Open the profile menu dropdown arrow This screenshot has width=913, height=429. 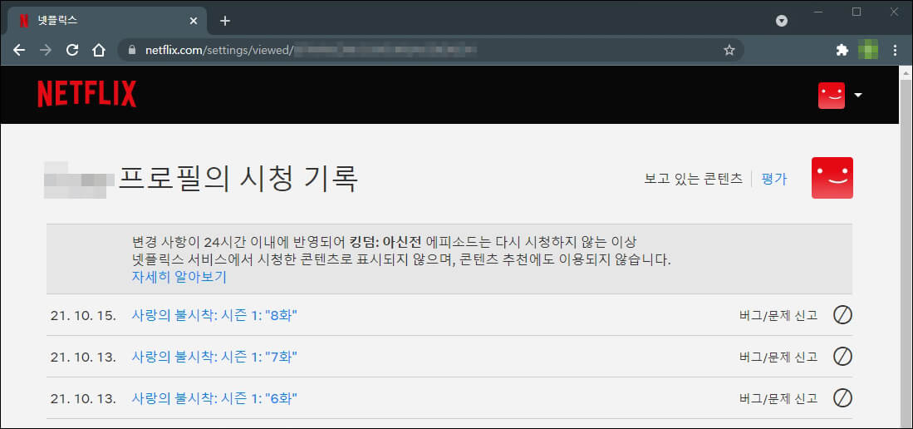click(x=857, y=96)
